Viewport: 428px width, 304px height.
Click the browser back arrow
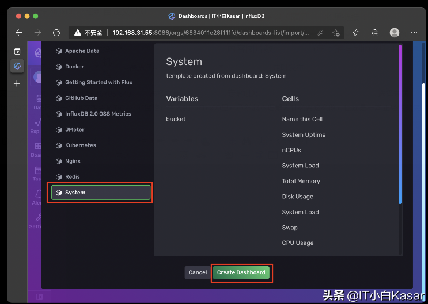click(x=19, y=33)
